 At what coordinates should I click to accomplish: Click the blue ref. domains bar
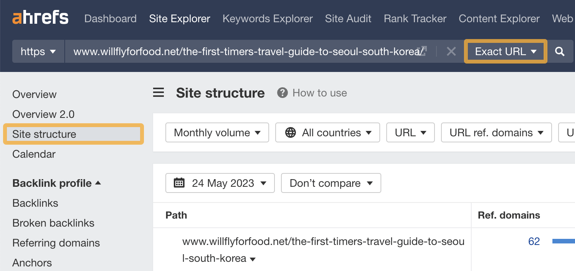[x=564, y=241]
